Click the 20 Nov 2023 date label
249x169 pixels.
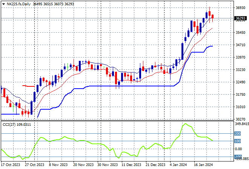tap(83, 165)
